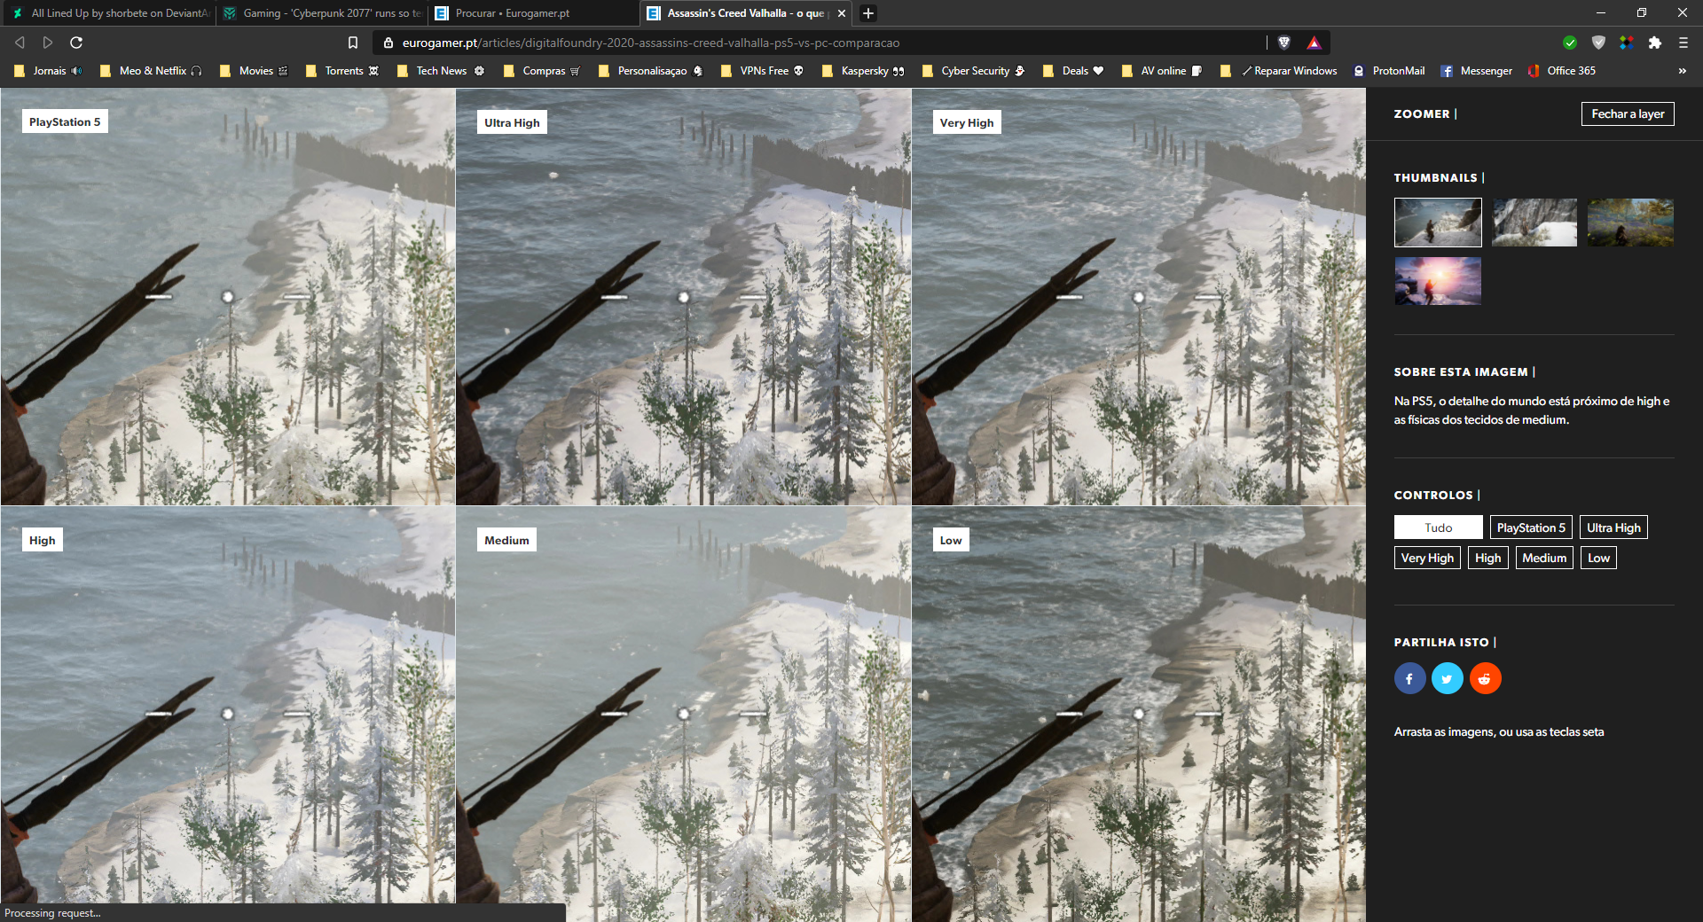Reload the current page
The height and width of the screenshot is (922, 1703).
(x=76, y=43)
